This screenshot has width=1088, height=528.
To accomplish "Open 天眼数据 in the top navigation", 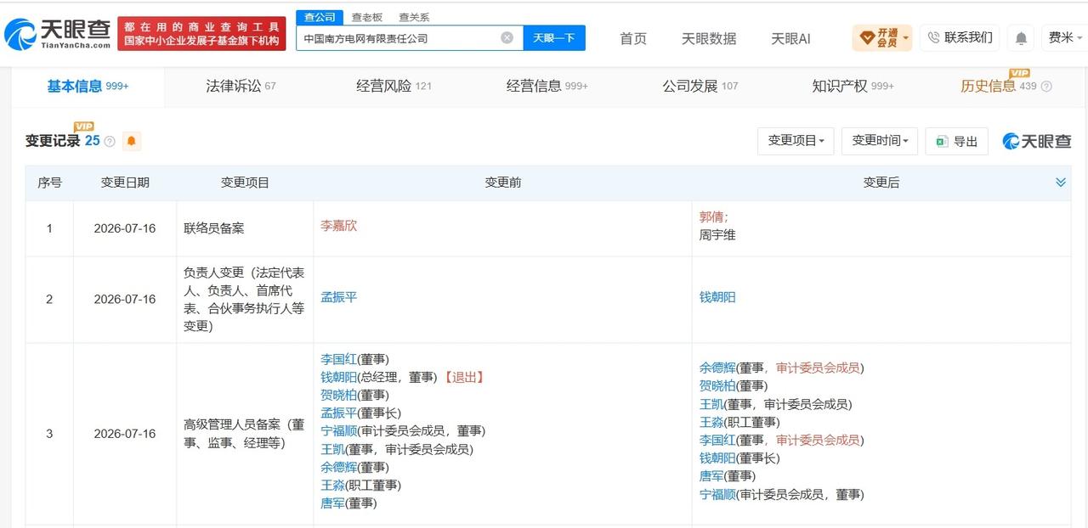I will click(709, 38).
